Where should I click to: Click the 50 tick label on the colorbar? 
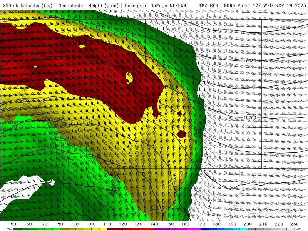coord(13,224)
